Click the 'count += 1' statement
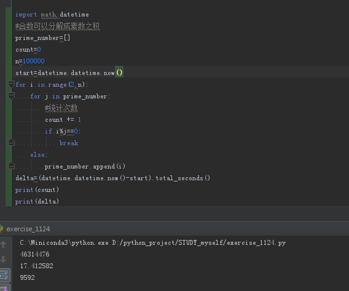This screenshot has height=291, width=349. point(63,119)
